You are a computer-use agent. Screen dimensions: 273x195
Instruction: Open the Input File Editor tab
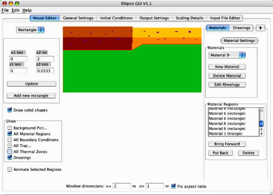coord(225,18)
